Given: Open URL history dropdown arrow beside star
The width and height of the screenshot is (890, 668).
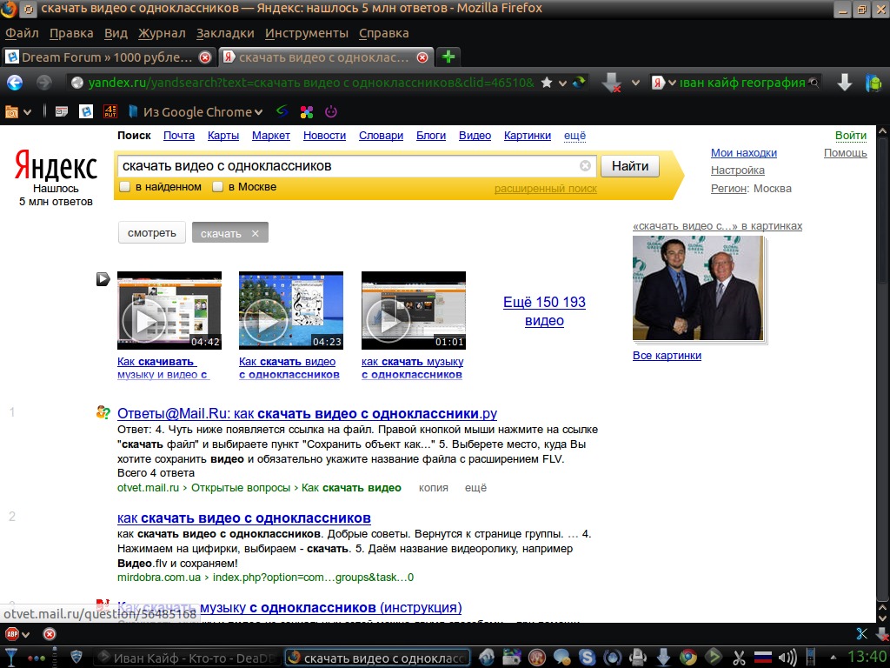Looking at the screenshot, I should (x=562, y=83).
